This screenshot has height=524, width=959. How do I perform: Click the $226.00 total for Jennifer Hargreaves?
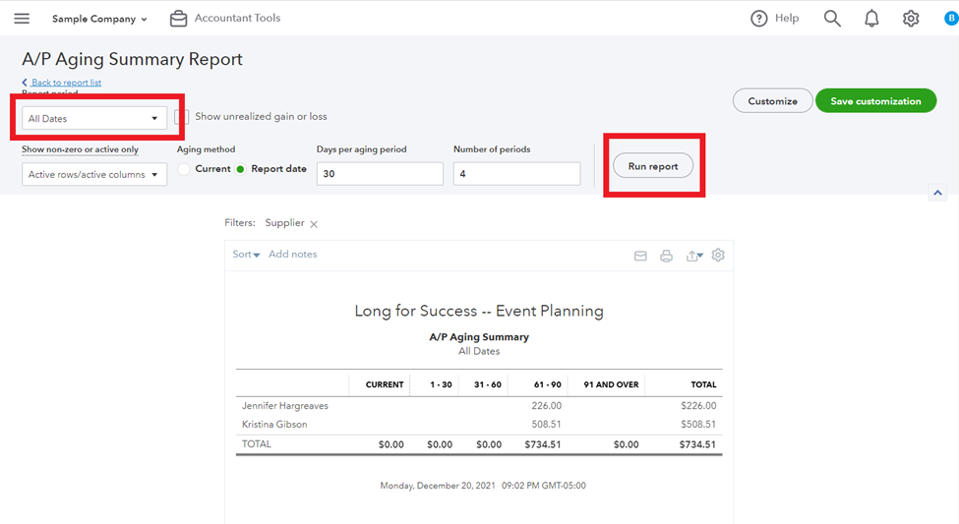point(697,405)
